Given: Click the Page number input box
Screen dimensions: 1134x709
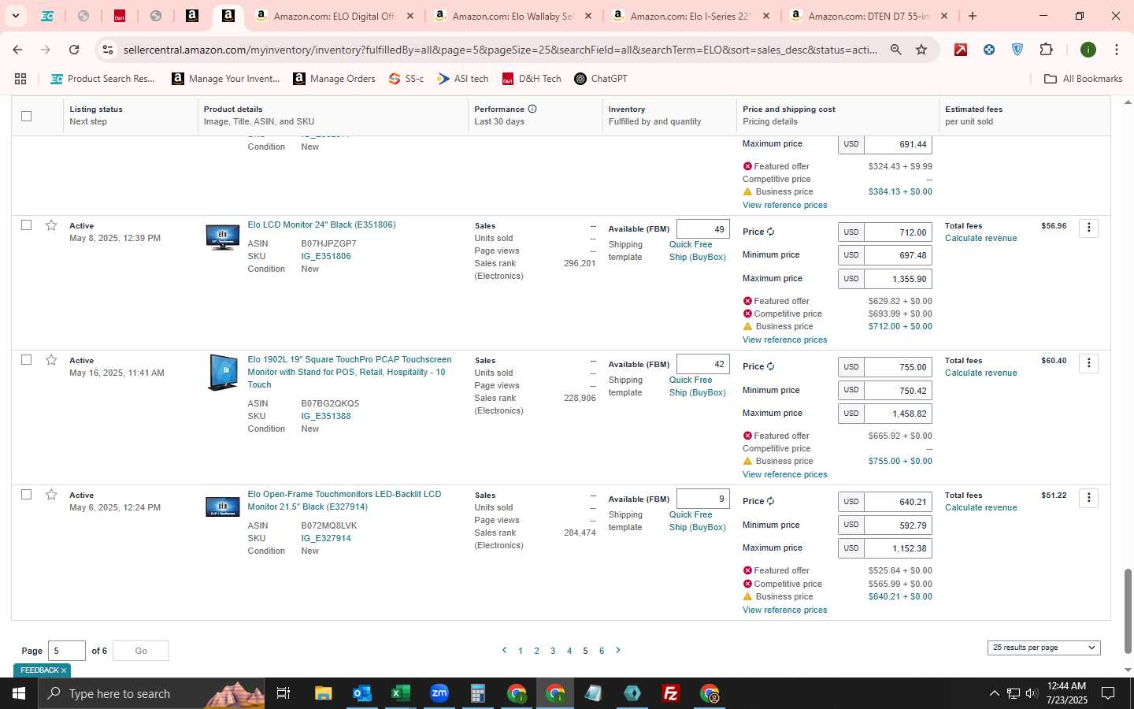Looking at the screenshot, I should pos(67,651).
